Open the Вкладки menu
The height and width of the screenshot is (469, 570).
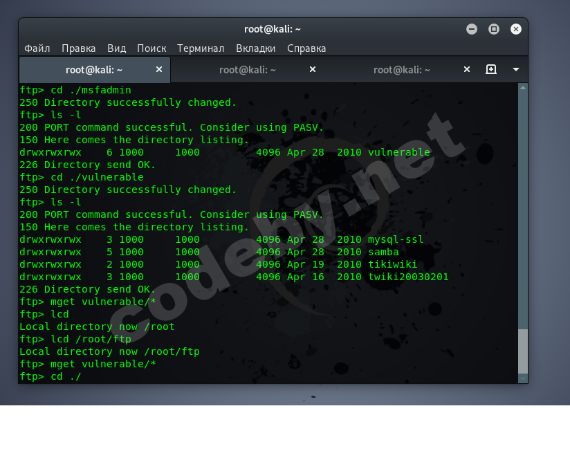255,48
